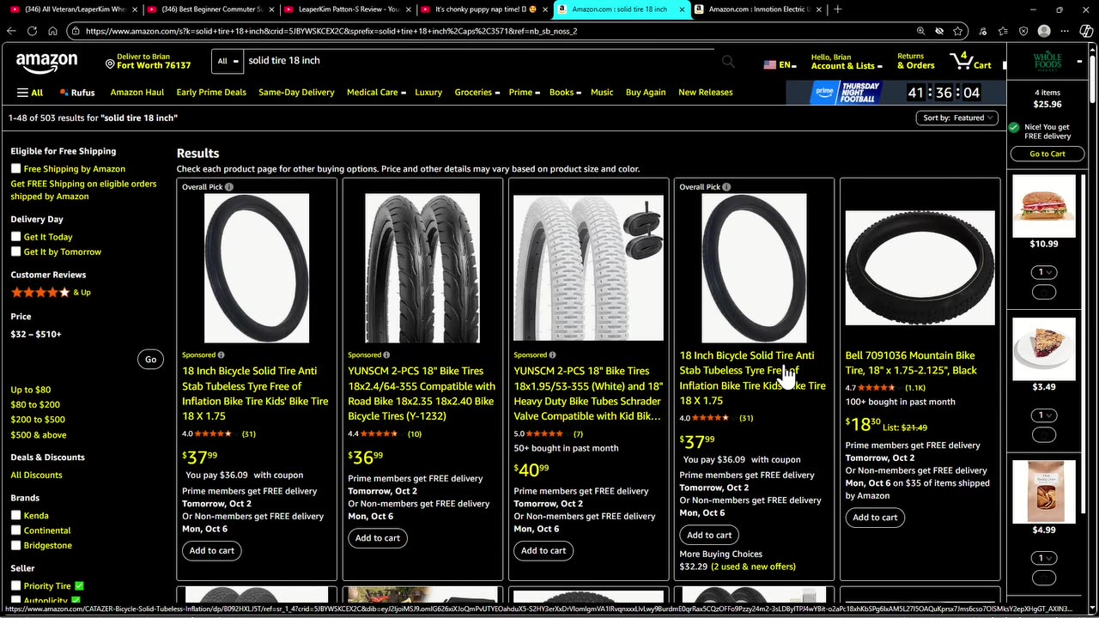Enable Get It Today filter
The height and width of the screenshot is (618, 1099).
tap(15, 237)
